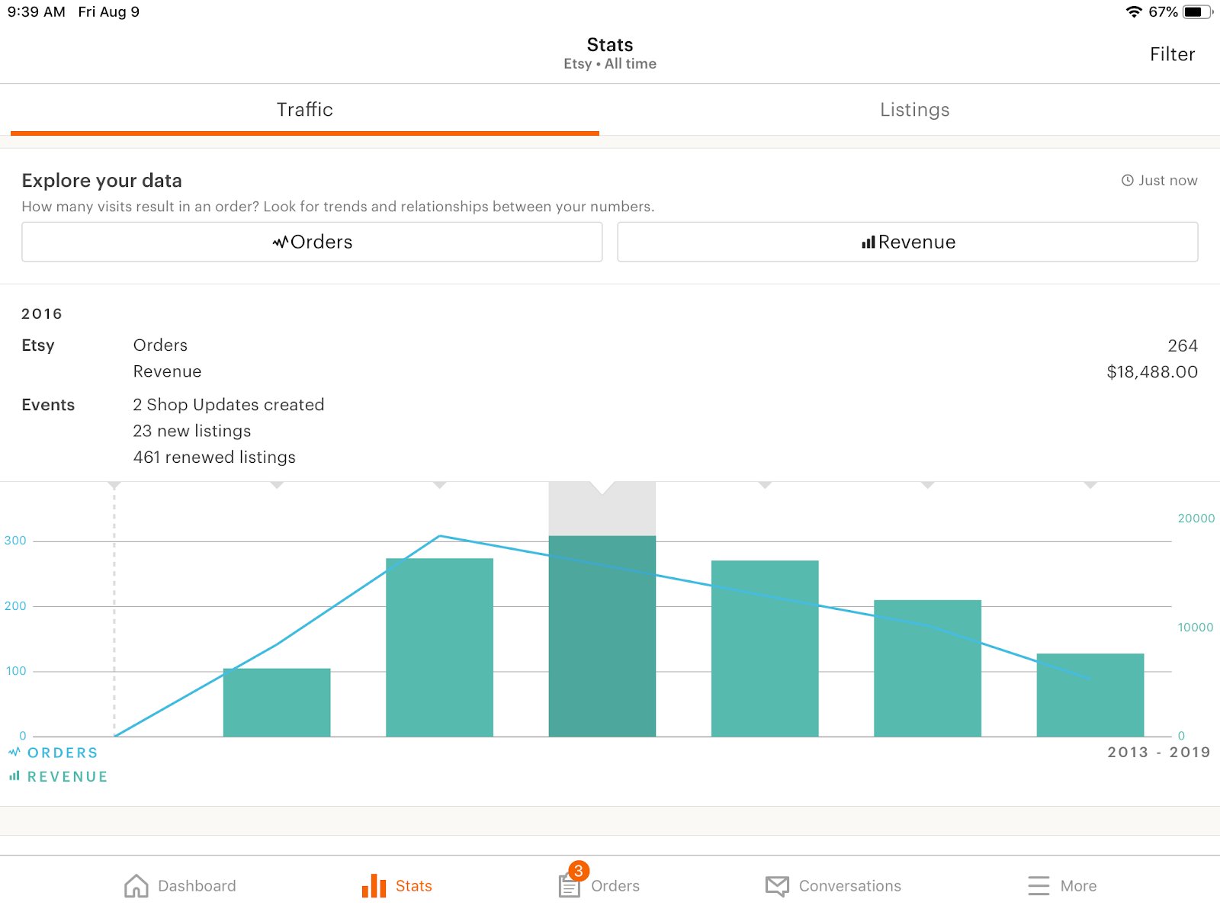Select the shortest first revenue bar
This screenshot has width=1220, height=915.
tap(277, 702)
